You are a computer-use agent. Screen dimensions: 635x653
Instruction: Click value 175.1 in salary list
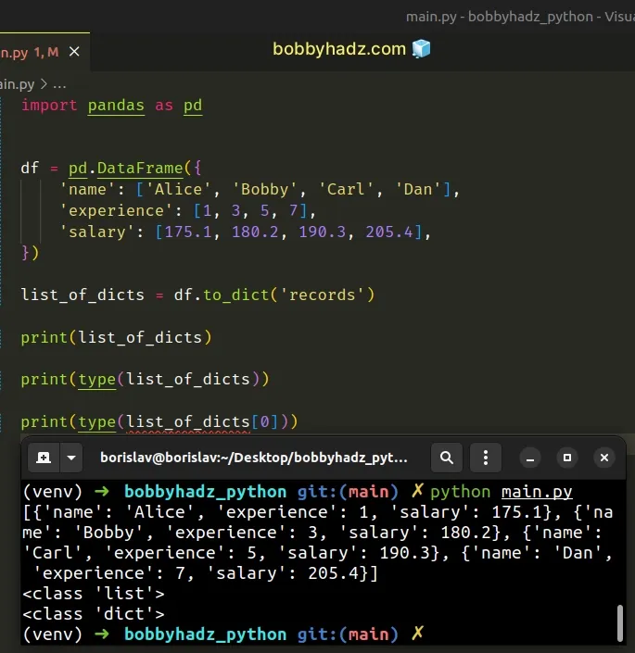click(x=188, y=232)
